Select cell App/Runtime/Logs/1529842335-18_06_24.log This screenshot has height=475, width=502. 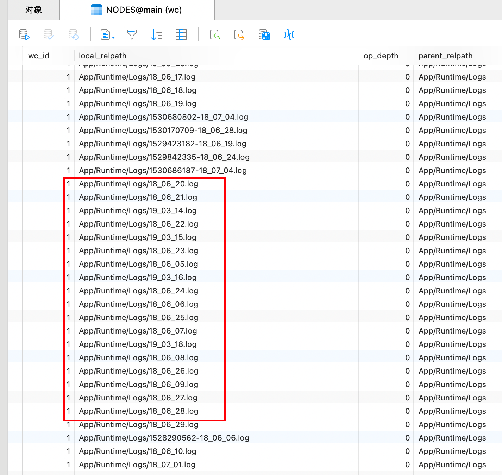[x=217, y=157]
